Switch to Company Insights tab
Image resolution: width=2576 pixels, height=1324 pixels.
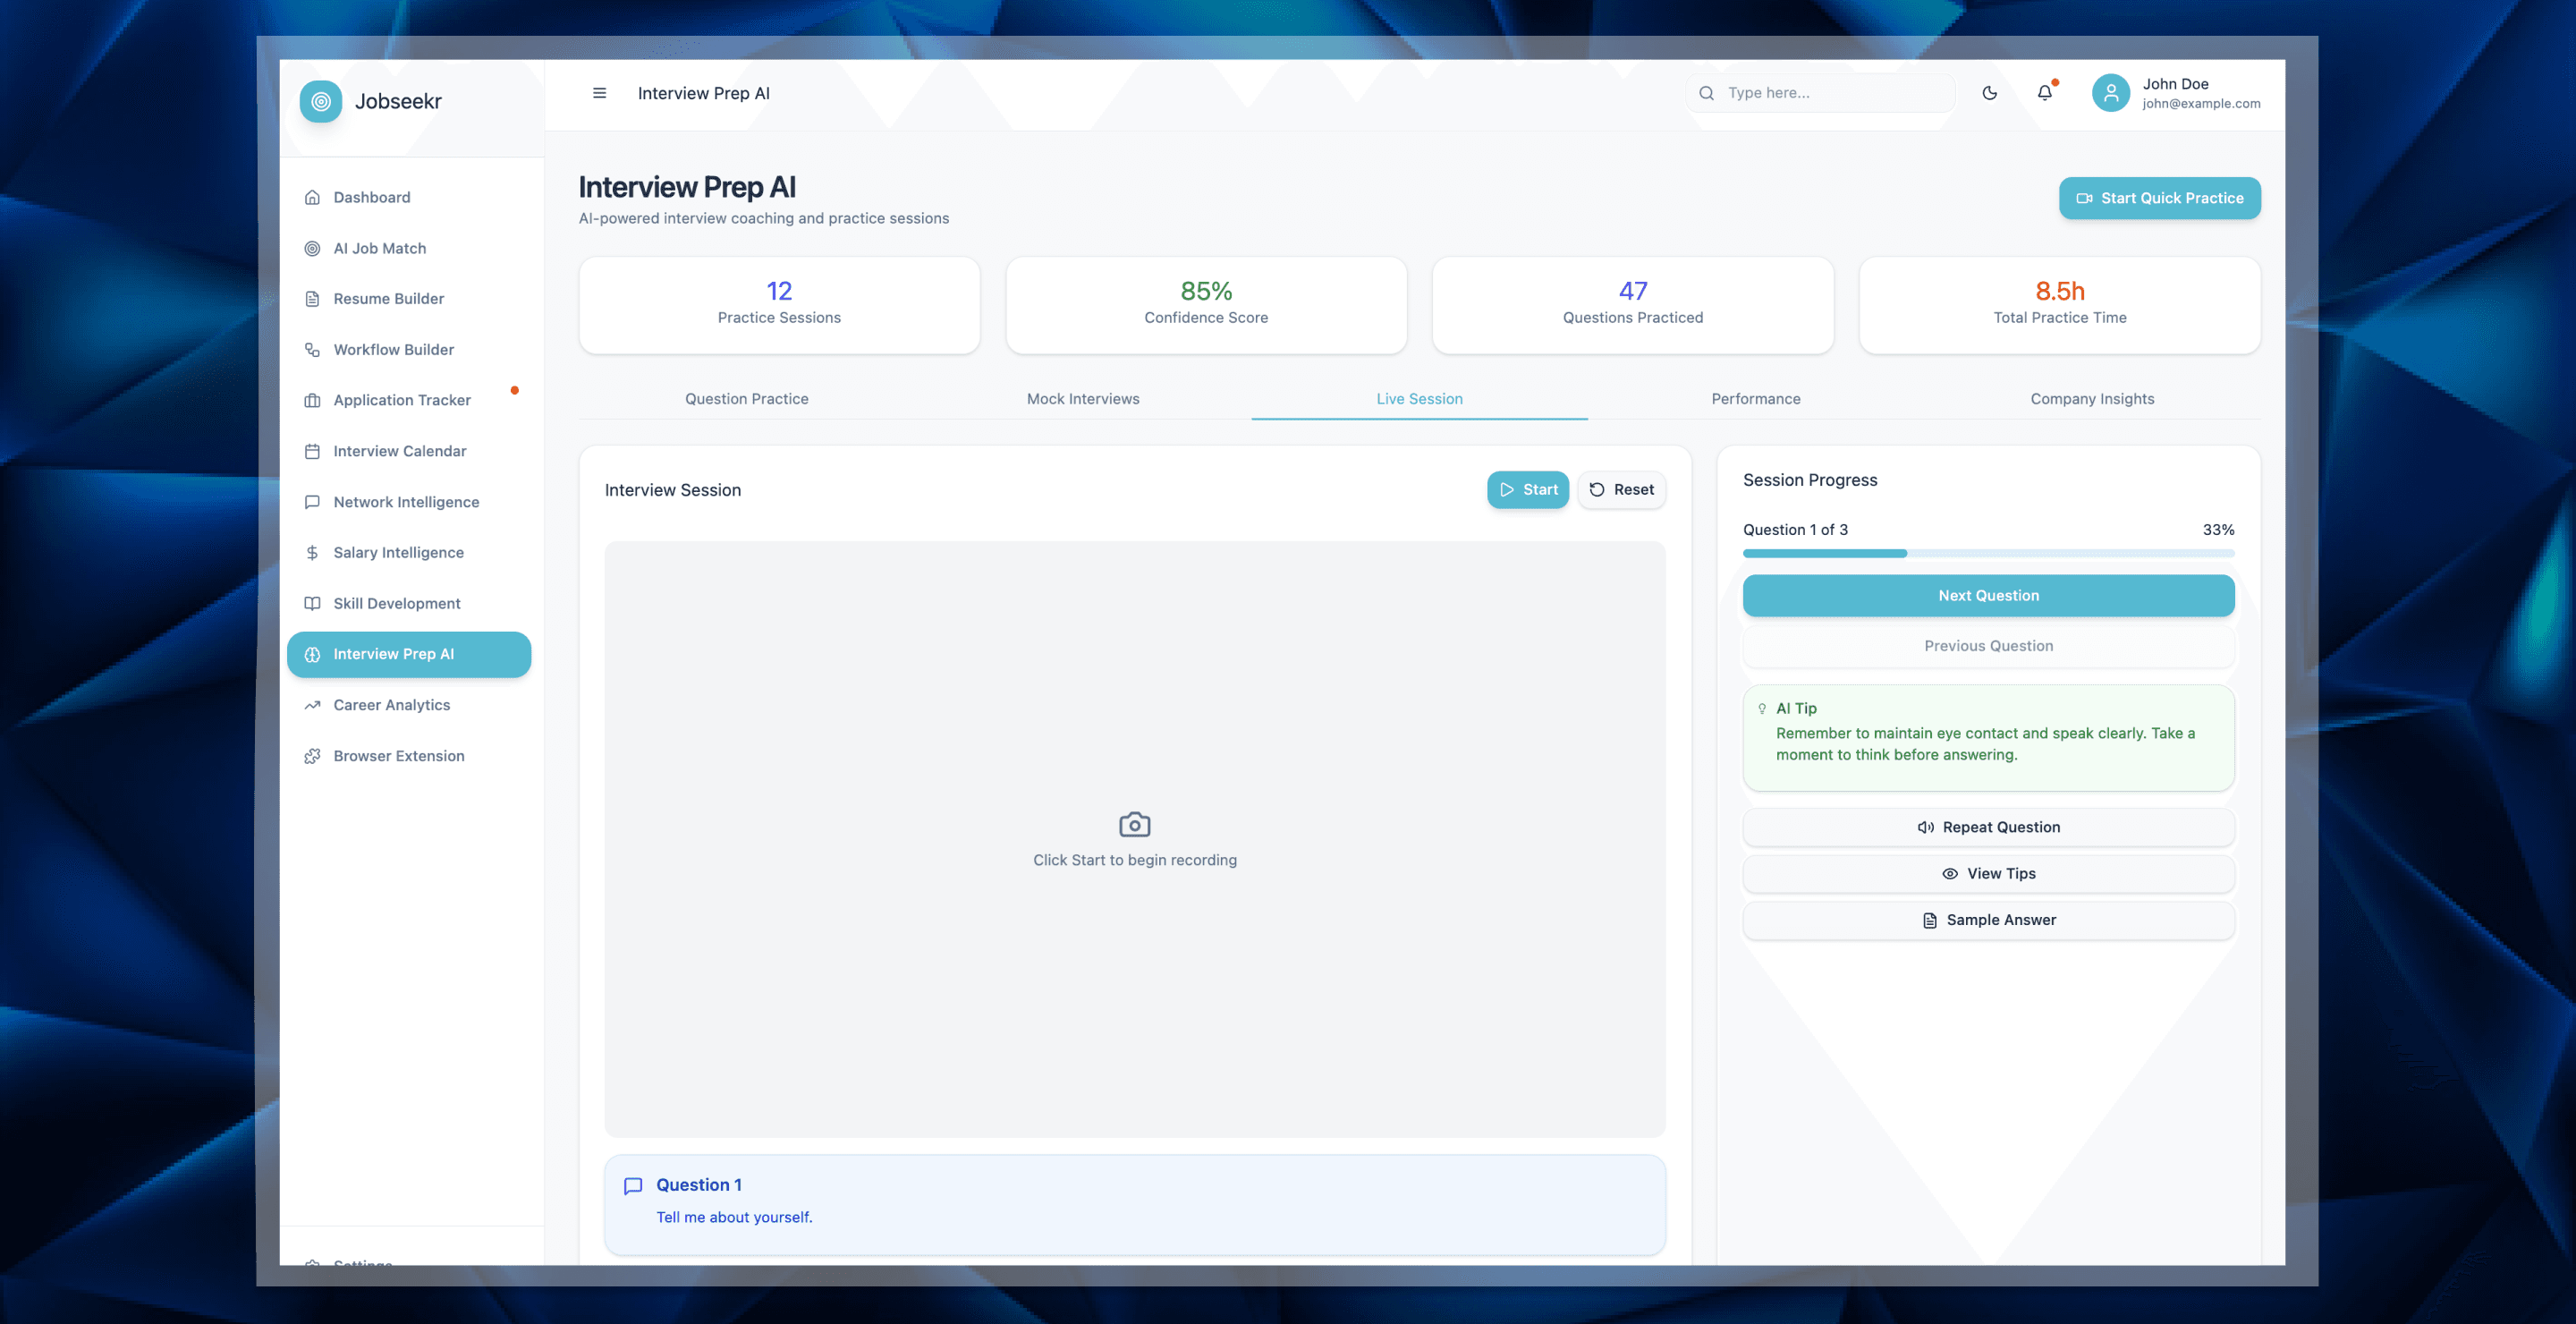click(2091, 399)
